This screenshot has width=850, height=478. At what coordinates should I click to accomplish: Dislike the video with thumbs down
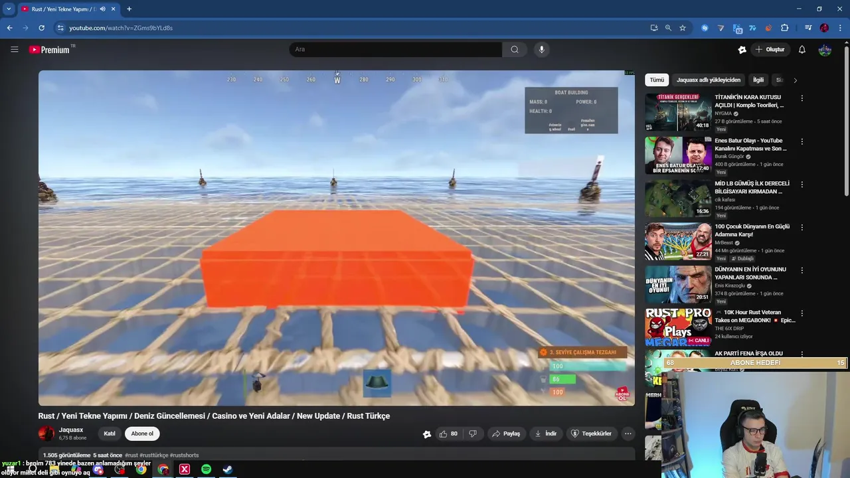point(473,434)
